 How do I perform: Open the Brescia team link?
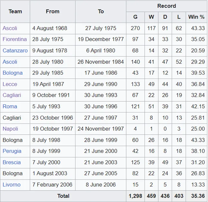tap(12, 162)
